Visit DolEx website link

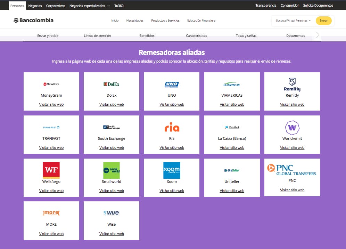(112, 105)
